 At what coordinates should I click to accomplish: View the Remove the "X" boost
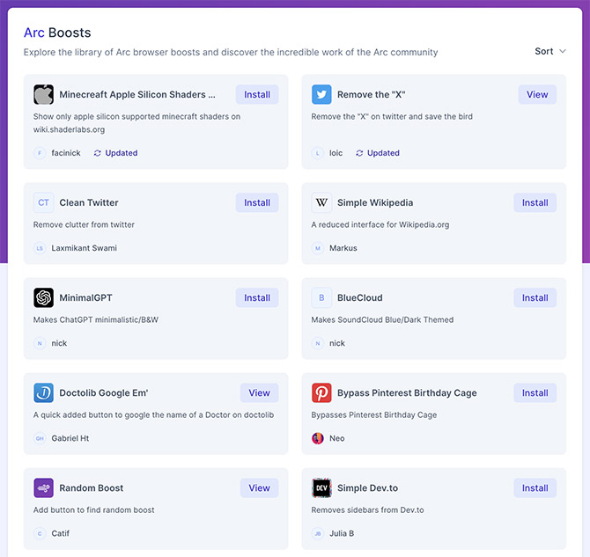pos(537,94)
